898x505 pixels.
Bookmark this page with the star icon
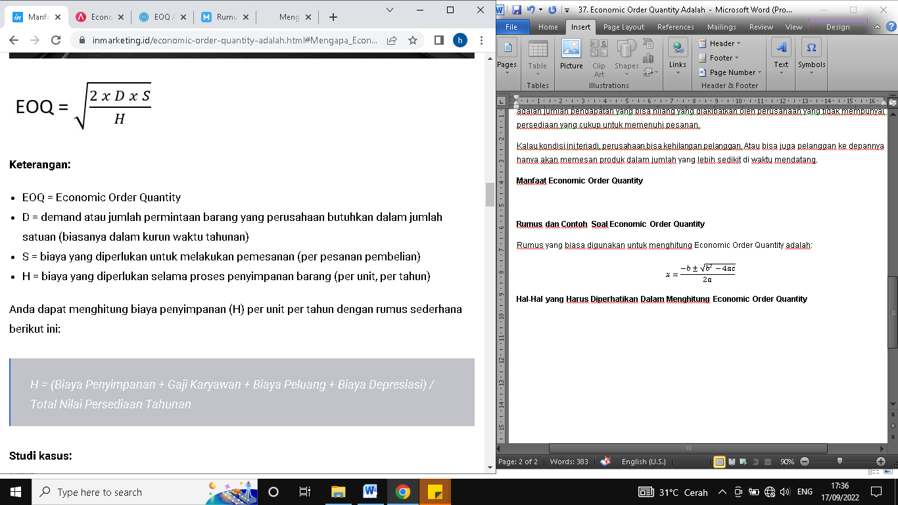click(x=413, y=40)
